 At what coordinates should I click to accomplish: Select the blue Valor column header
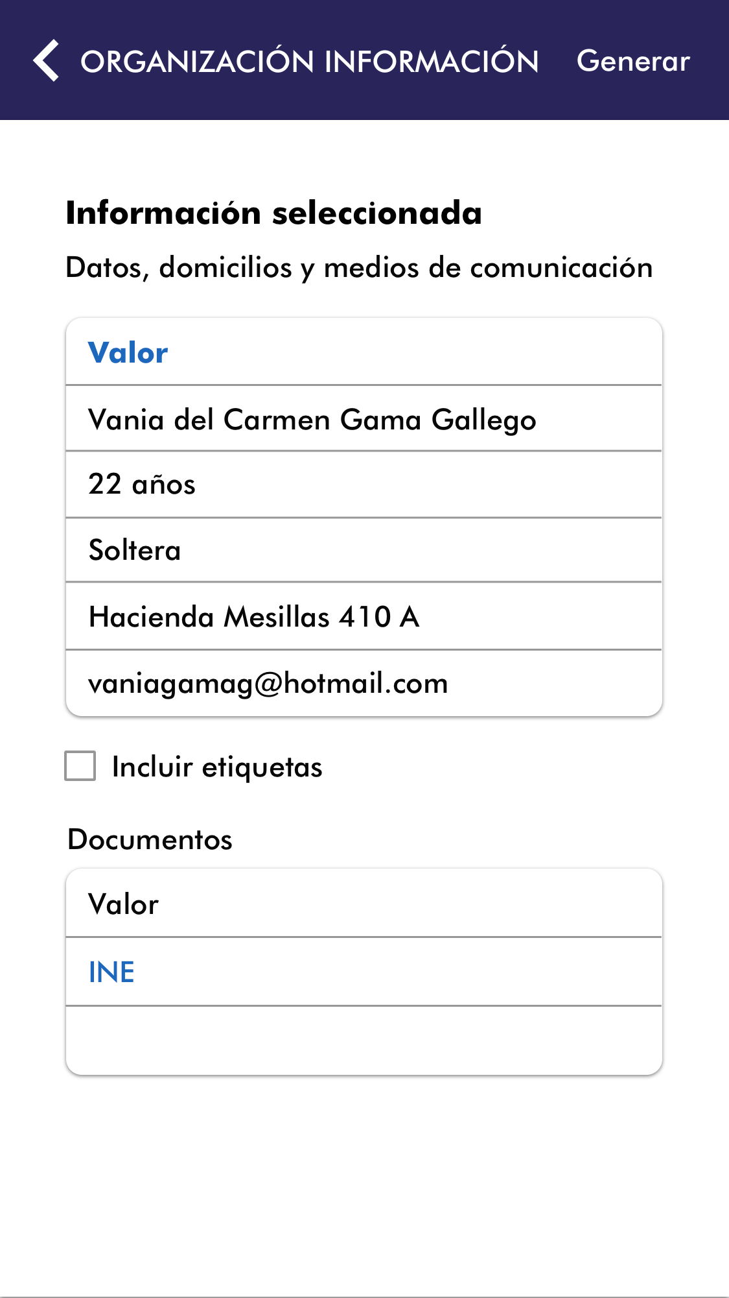[x=128, y=353]
